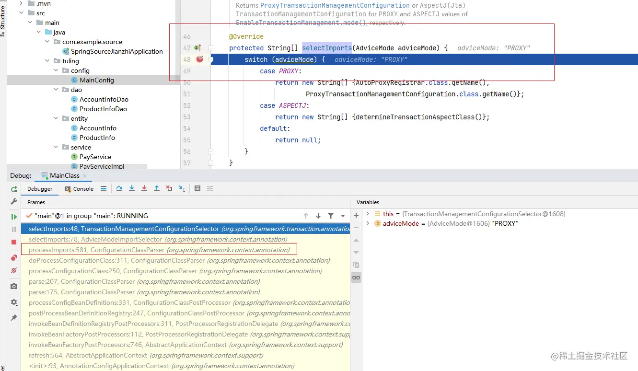Click the Trace Current Stream Chain icon
638x371 pixels.
(210, 189)
